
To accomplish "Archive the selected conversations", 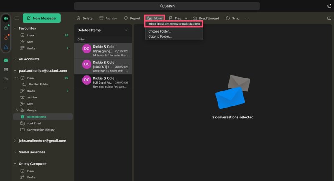I will pyautogui.click(x=108, y=18).
